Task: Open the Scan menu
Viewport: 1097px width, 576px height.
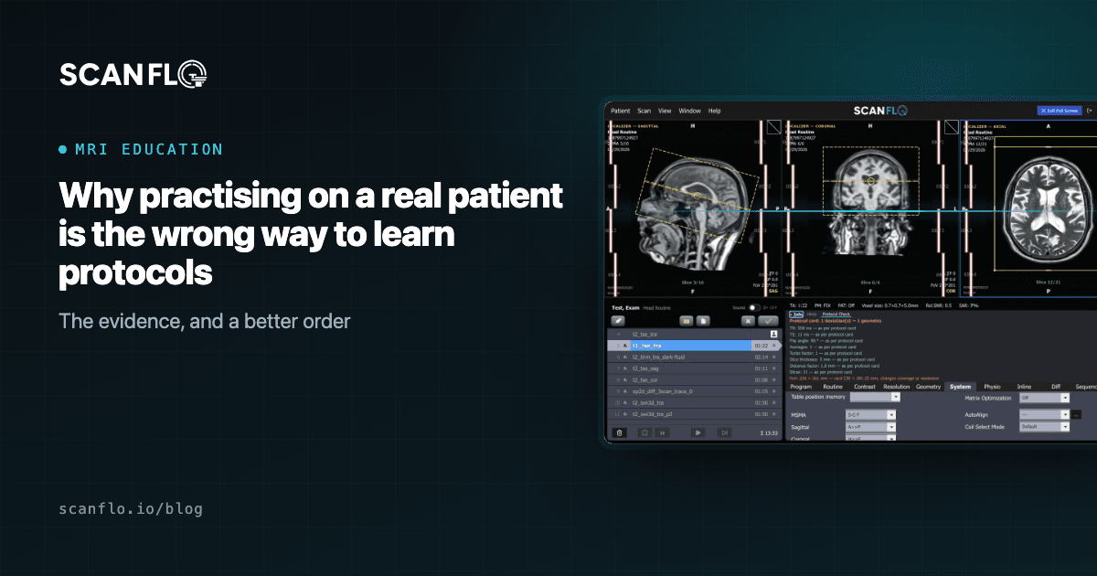Action: point(644,111)
